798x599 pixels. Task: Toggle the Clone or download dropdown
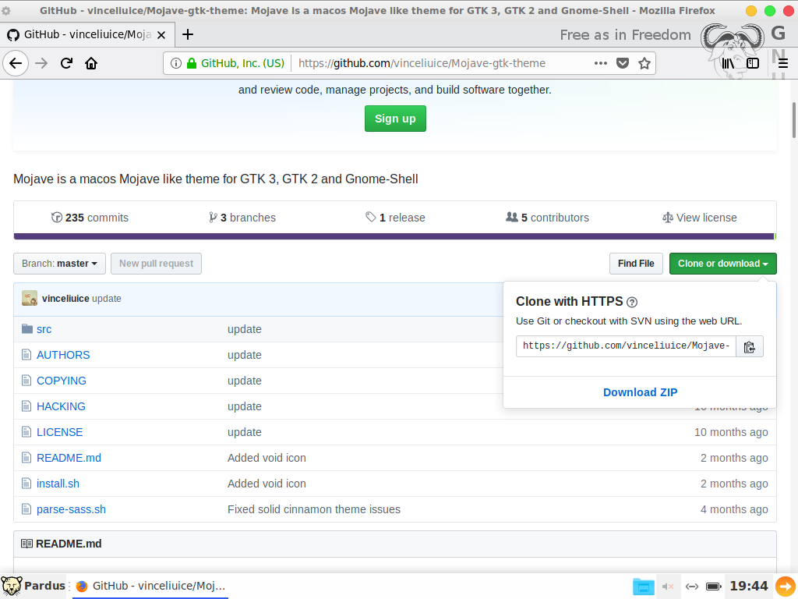click(722, 264)
